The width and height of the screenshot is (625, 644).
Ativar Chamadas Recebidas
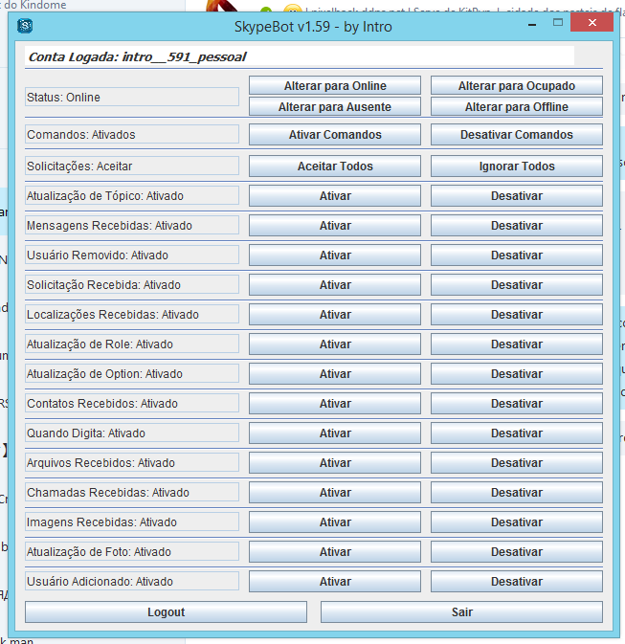335,492
